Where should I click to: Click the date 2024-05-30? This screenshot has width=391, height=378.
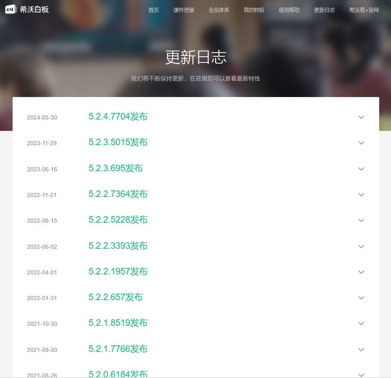(42, 117)
